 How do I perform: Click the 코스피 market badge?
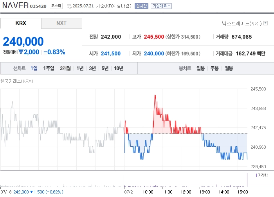[x=56, y=6]
